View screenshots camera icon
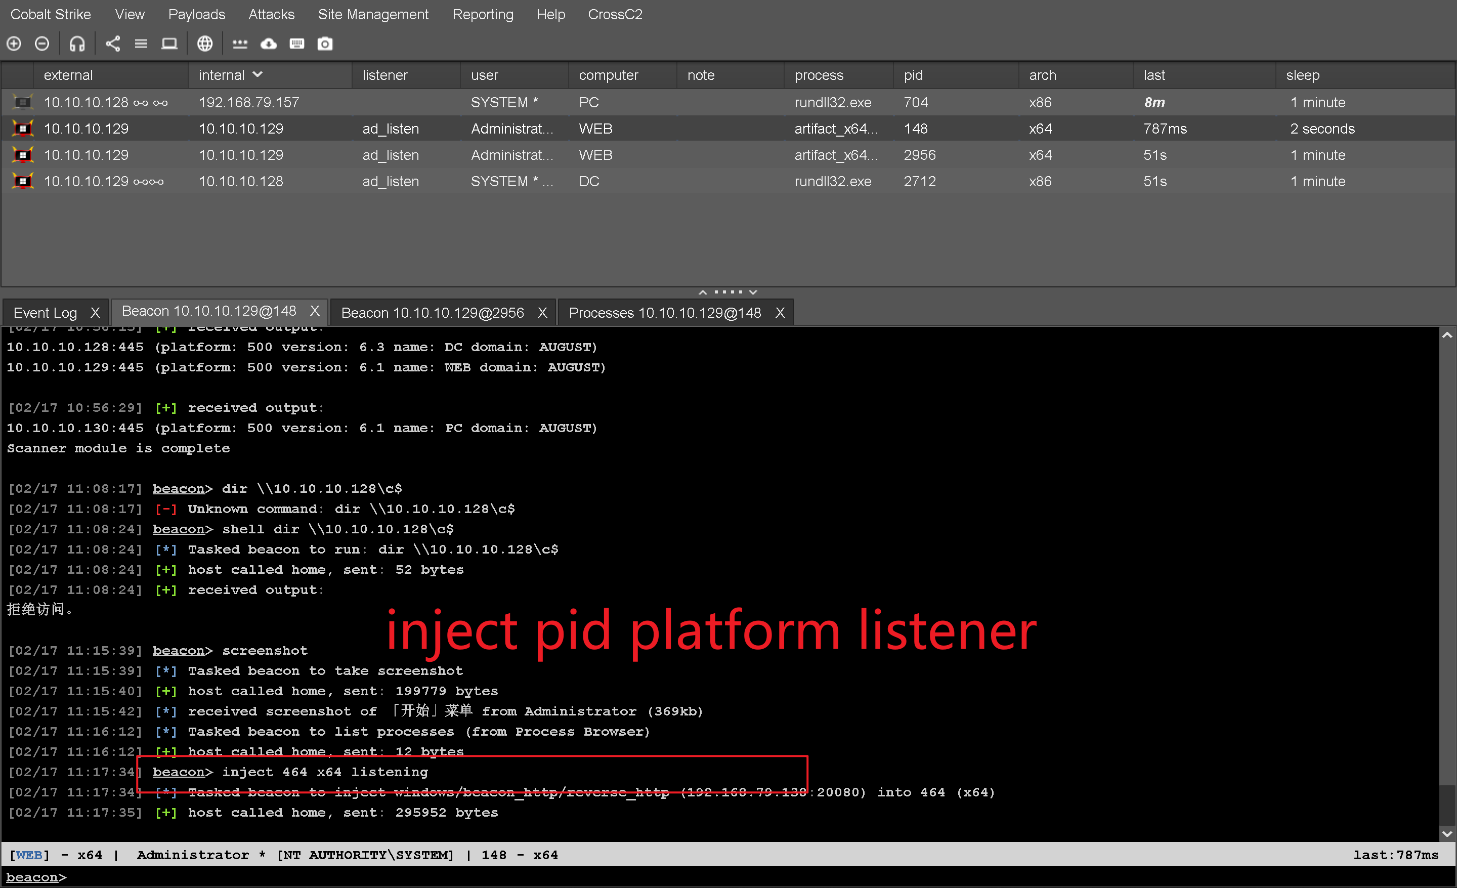 pos(325,44)
